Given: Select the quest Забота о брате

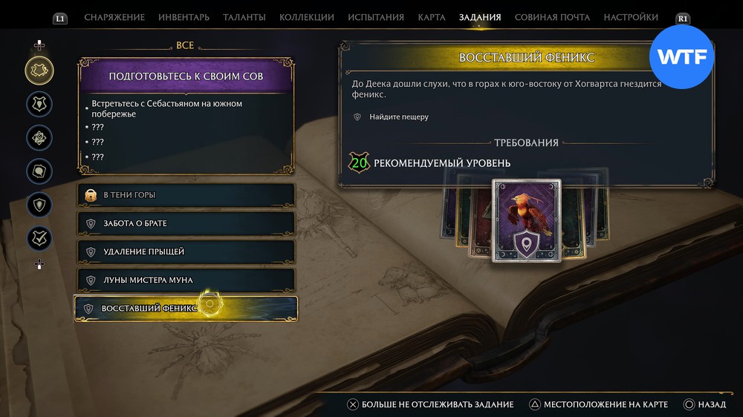Looking at the screenshot, I should (x=186, y=223).
